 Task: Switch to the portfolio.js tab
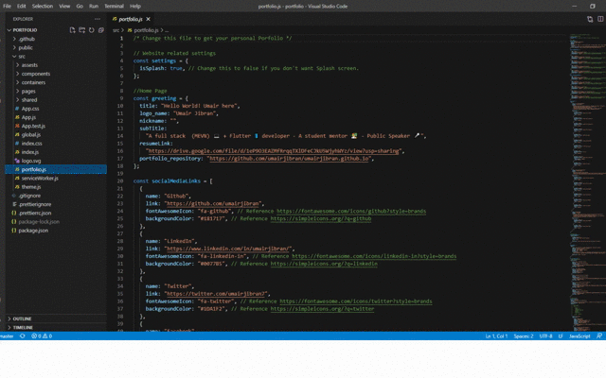(x=131, y=19)
